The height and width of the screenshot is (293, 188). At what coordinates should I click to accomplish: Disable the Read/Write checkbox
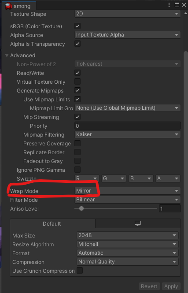[77, 73]
